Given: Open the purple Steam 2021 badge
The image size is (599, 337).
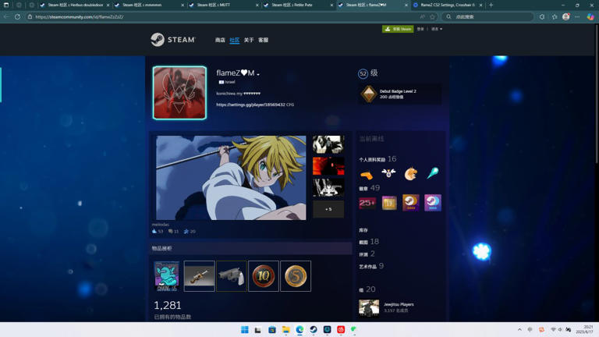Looking at the screenshot, I should 432,203.
